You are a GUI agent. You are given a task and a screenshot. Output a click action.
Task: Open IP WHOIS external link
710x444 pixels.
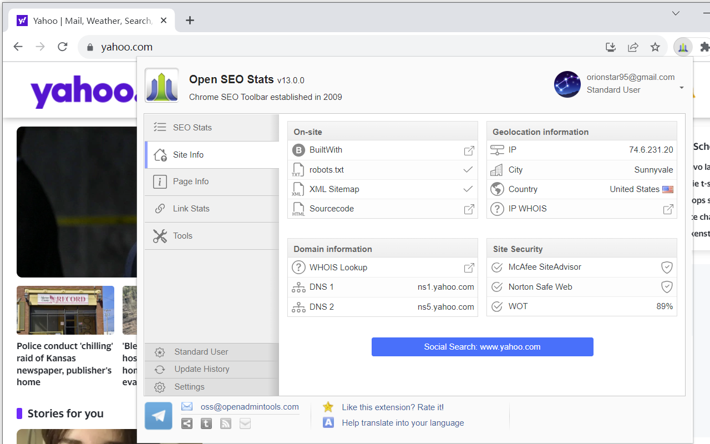point(668,209)
